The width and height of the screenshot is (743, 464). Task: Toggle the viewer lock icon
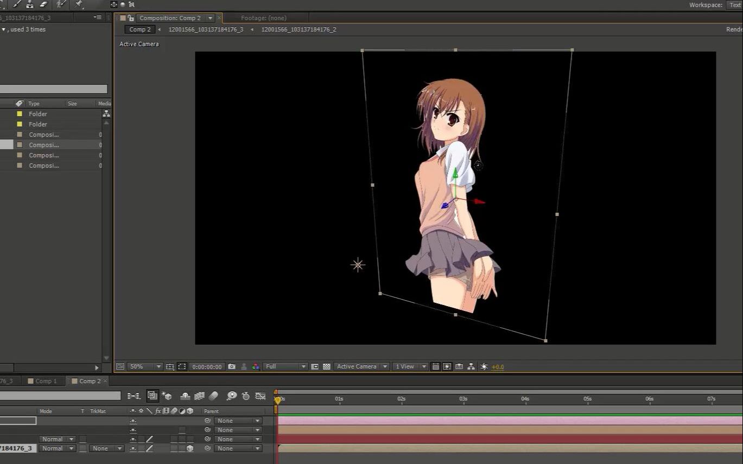130,18
